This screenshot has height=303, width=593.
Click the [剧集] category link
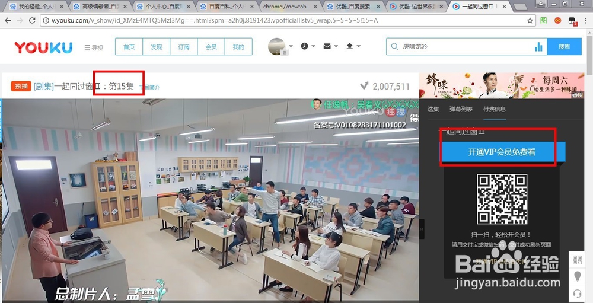pyautogui.click(x=43, y=86)
